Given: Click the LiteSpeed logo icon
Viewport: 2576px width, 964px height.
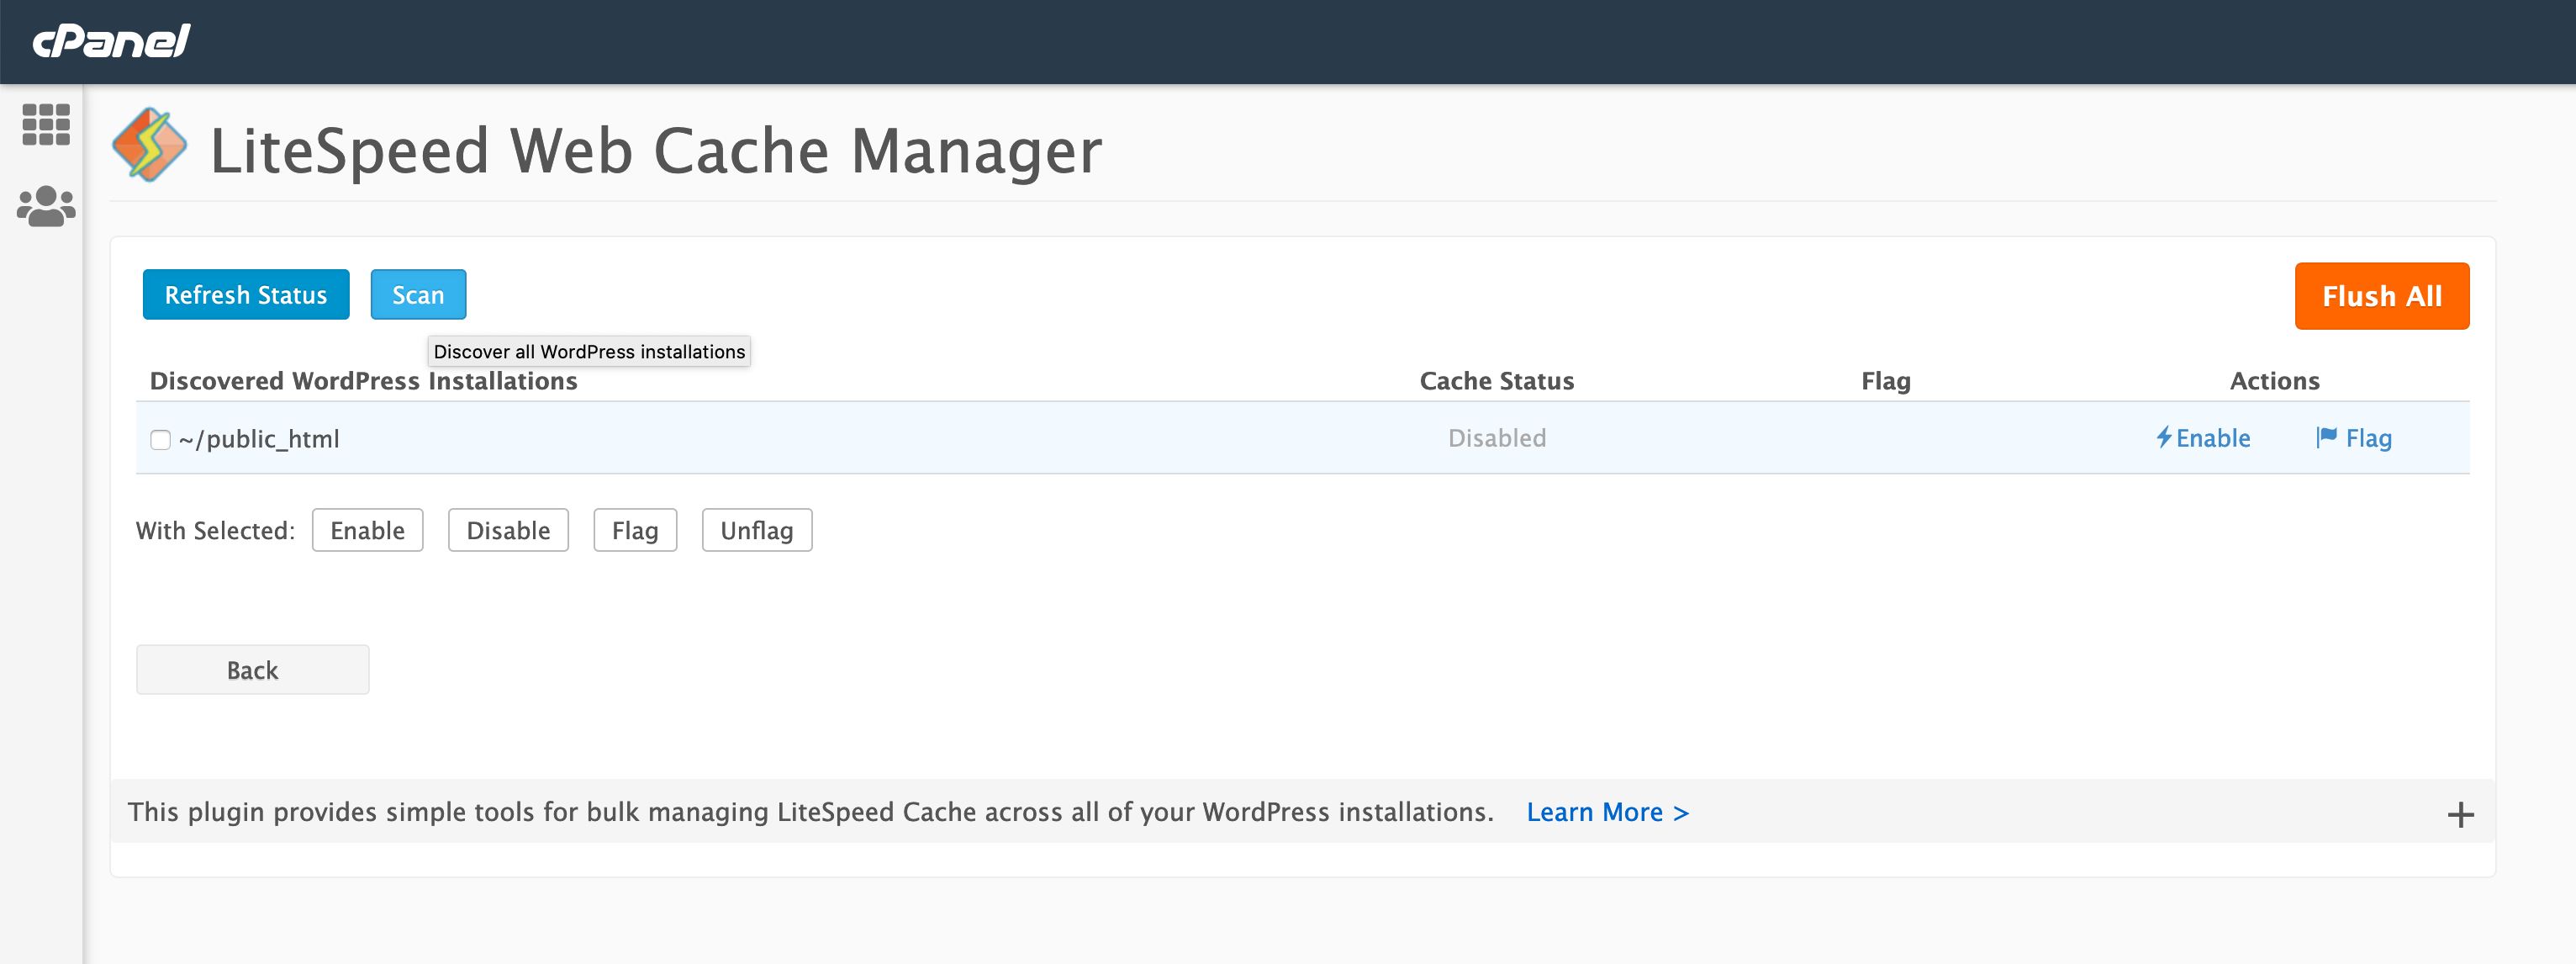Looking at the screenshot, I should 150,146.
